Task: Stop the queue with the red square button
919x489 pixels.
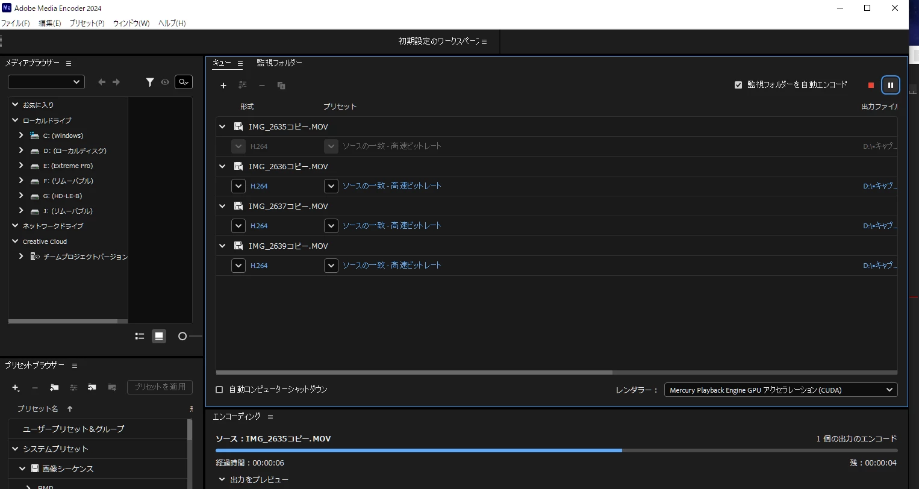Action: click(871, 86)
